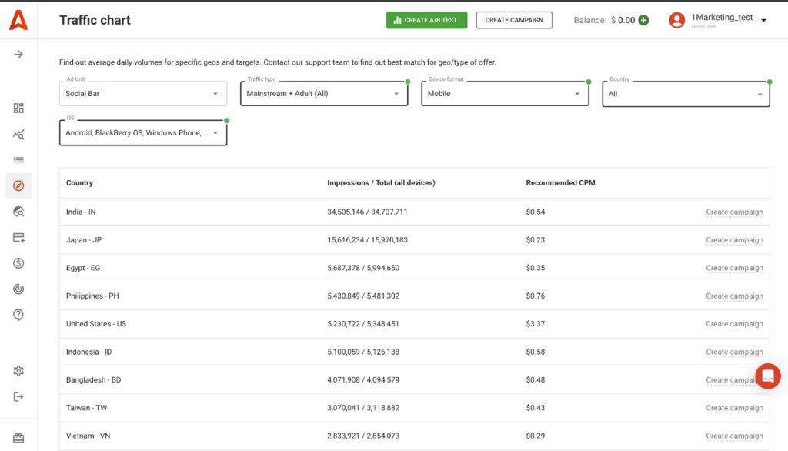This screenshot has width=788, height=451.
Task: Open the OS selection dropdown
Action: click(x=142, y=133)
